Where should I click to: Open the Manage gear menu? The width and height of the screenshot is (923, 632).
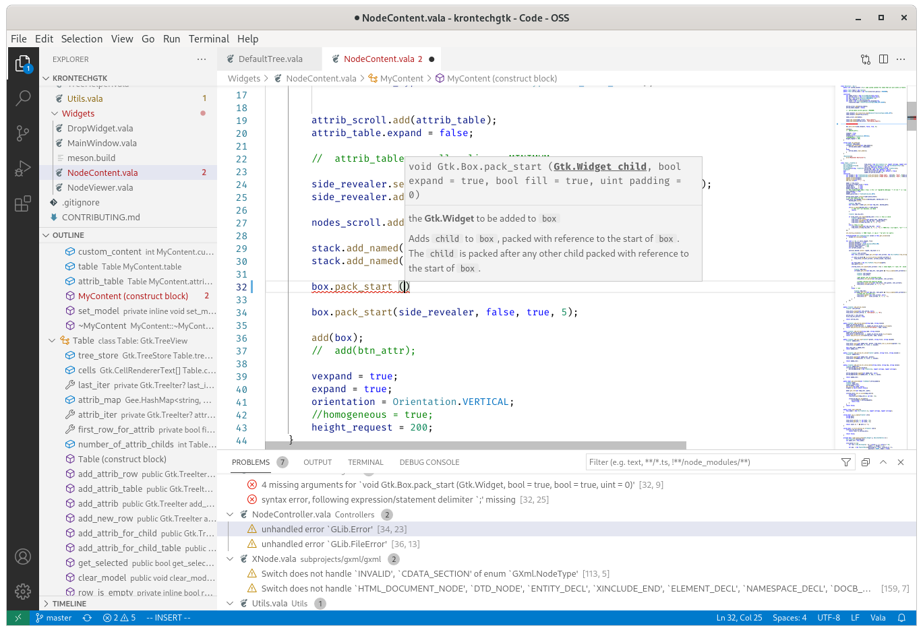pyautogui.click(x=23, y=592)
